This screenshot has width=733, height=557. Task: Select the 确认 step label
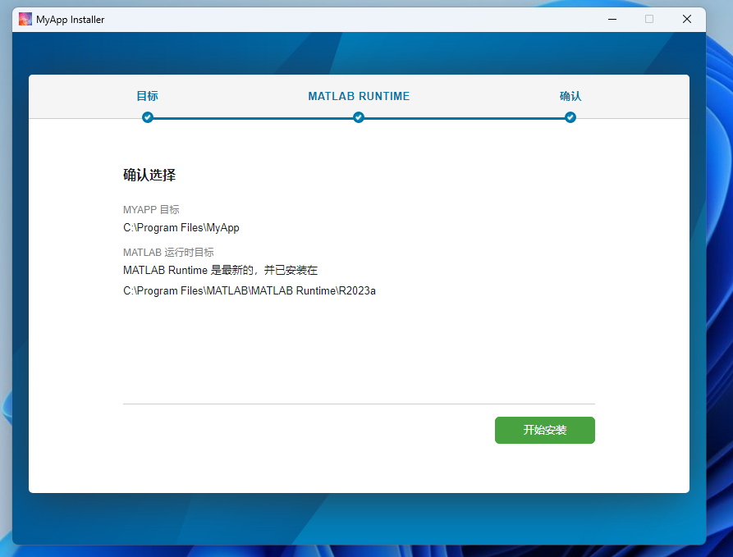tap(570, 96)
